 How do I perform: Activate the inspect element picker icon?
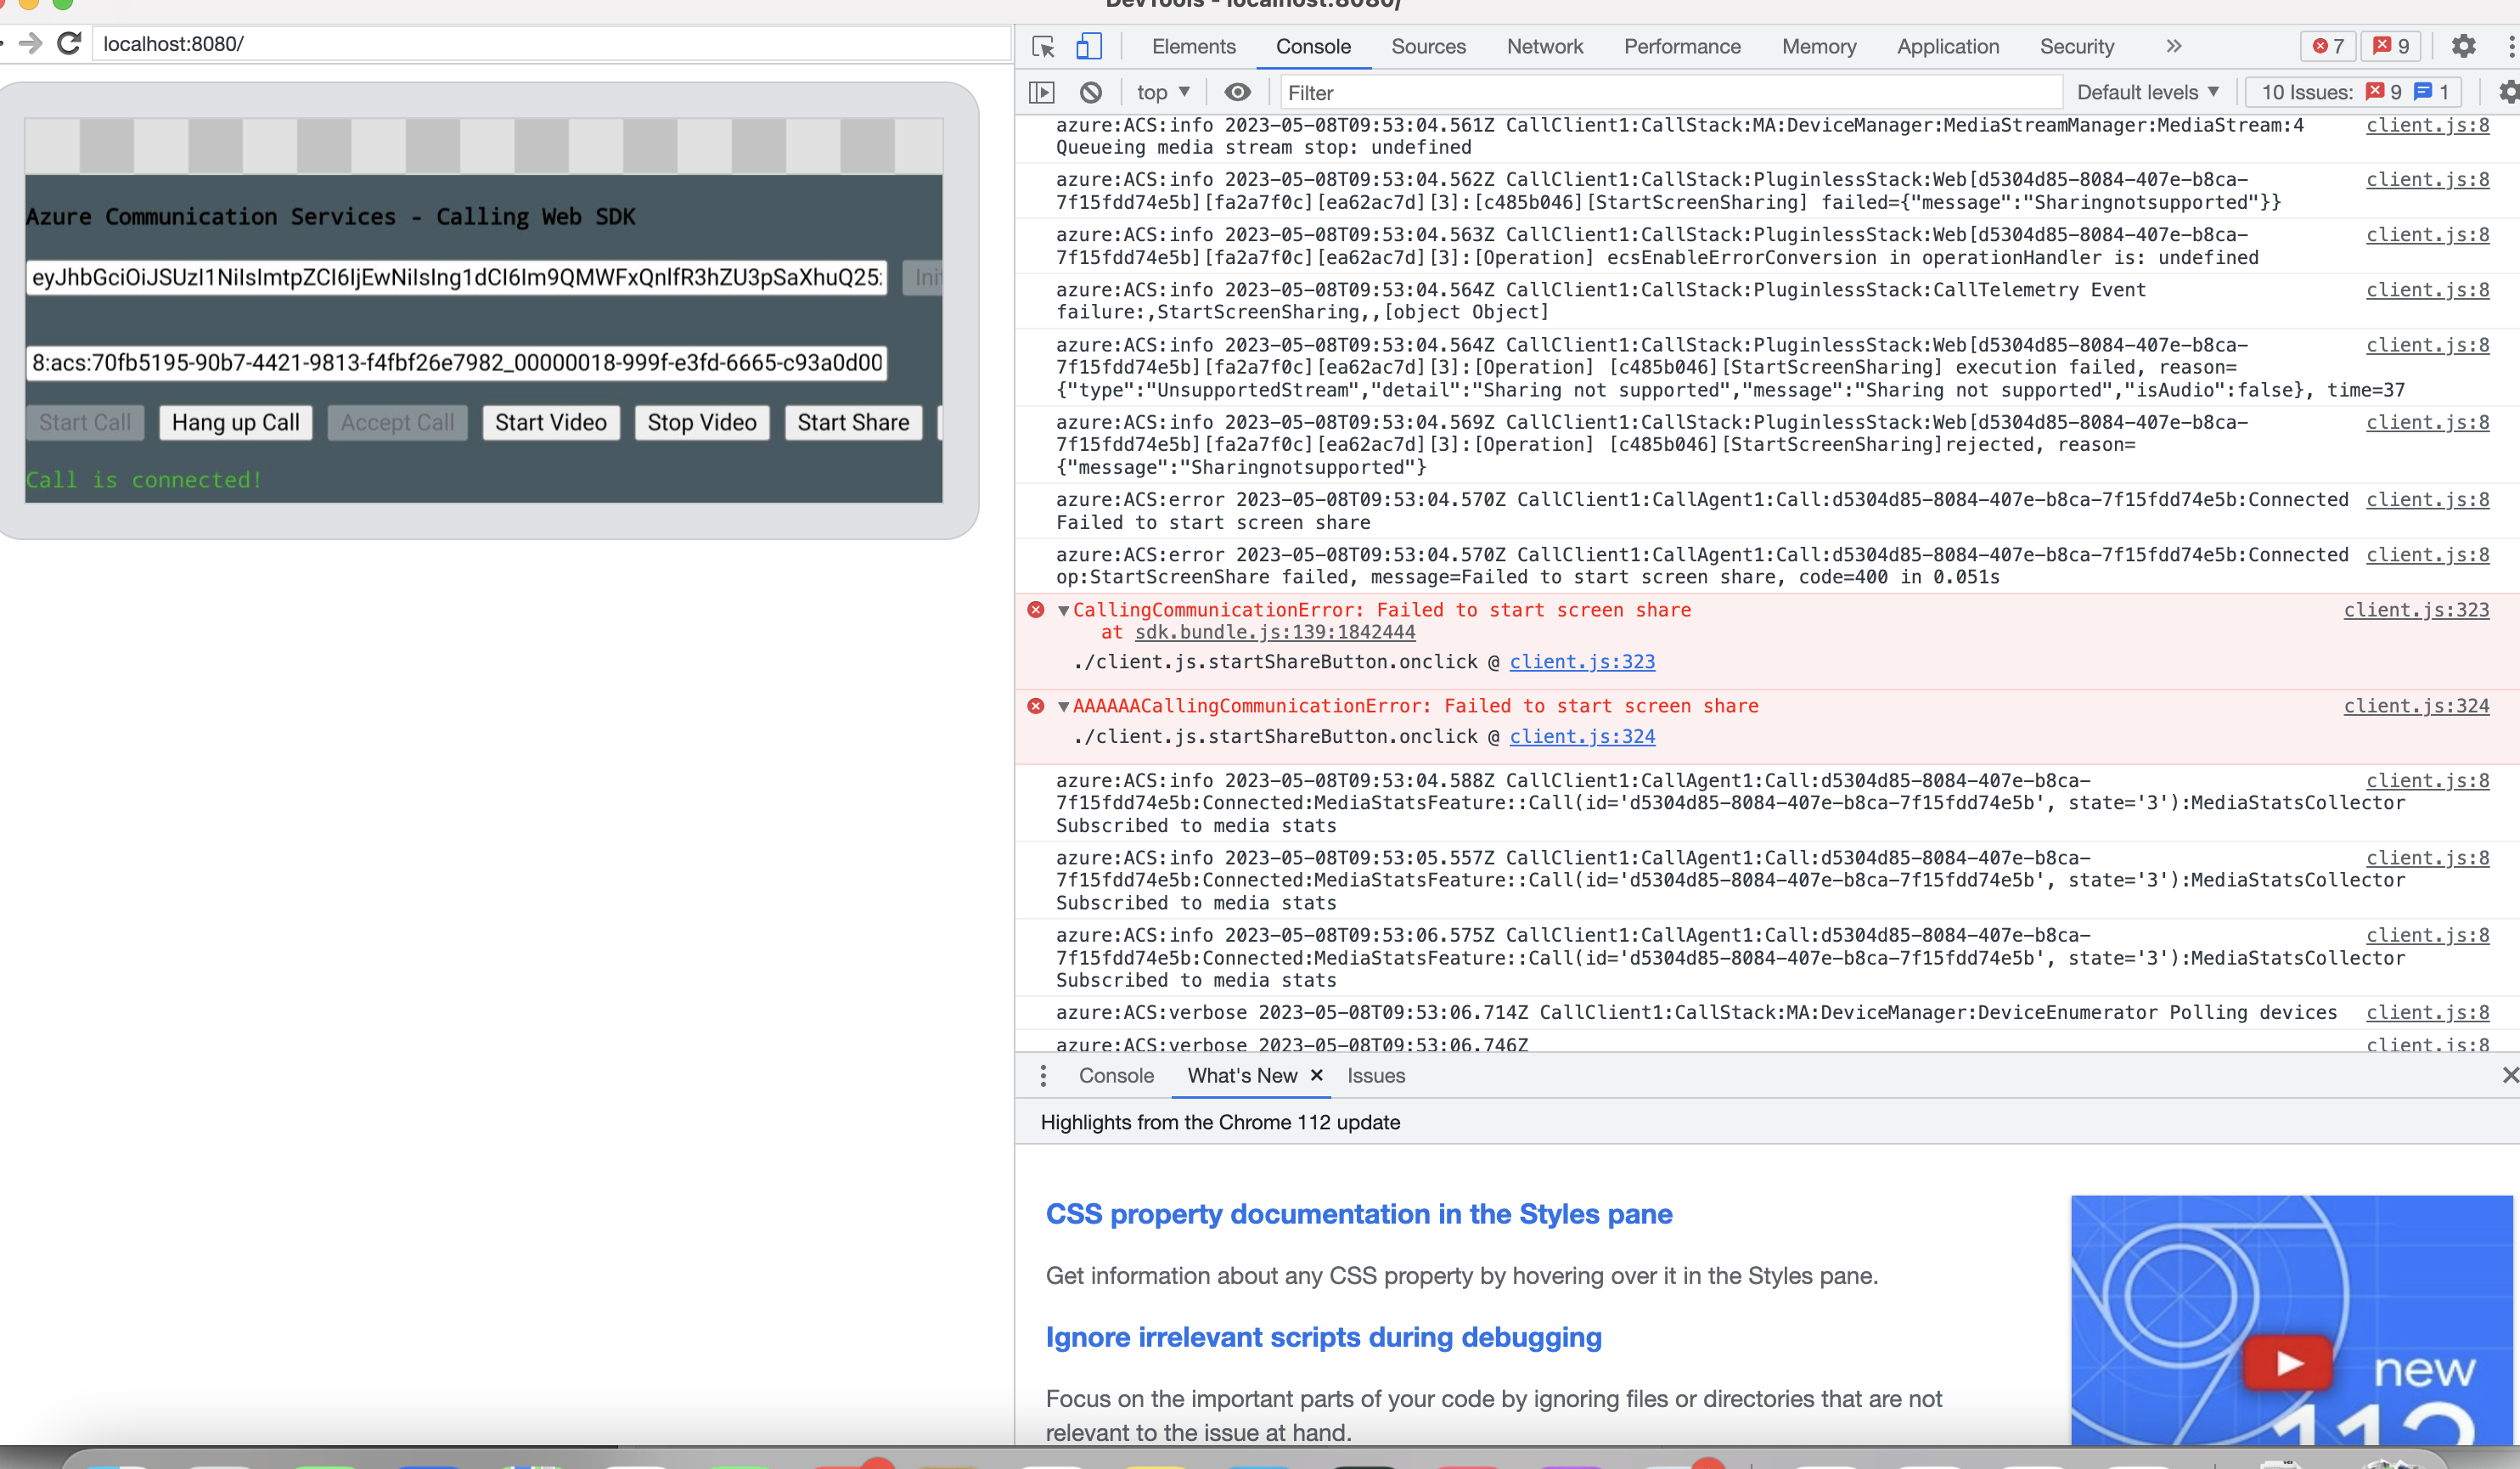(1043, 47)
